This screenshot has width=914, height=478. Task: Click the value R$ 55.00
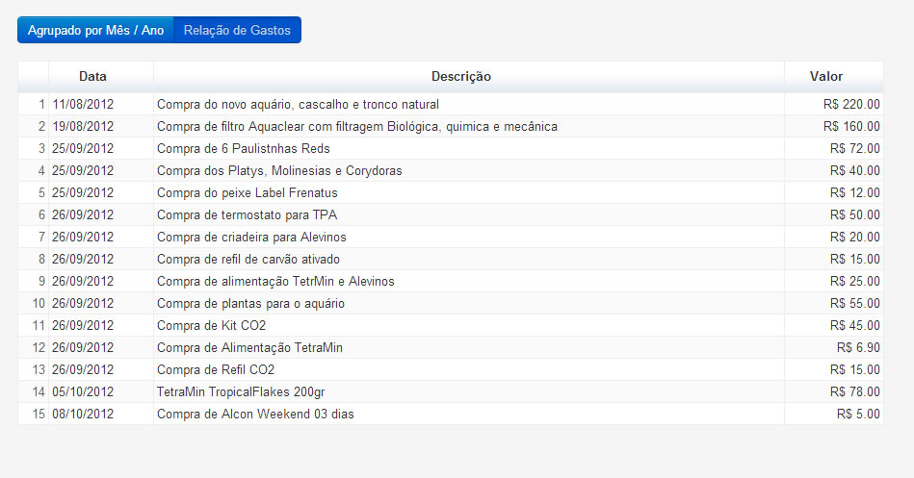pos(854,304)
